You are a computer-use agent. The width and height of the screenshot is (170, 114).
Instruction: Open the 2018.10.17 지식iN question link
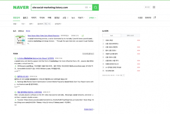coord(29,92)
